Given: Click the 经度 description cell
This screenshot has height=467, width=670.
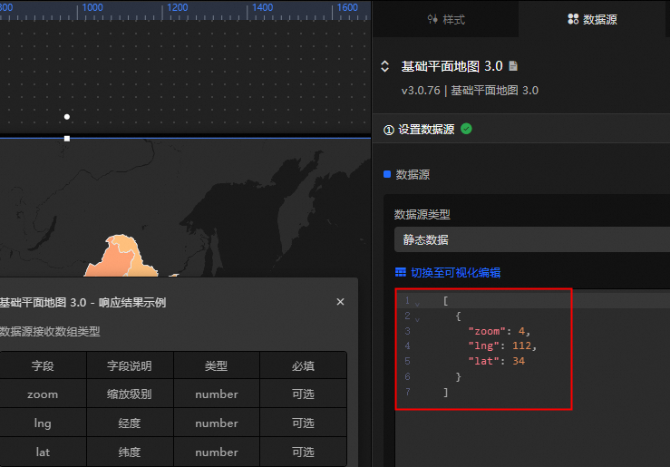Looking at the screenshot, I should pos(130,423).
